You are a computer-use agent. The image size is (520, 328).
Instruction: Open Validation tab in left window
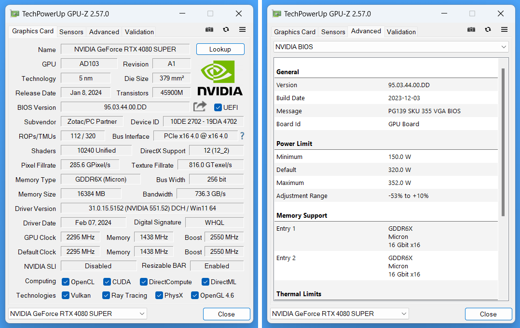tap(139, 32)
